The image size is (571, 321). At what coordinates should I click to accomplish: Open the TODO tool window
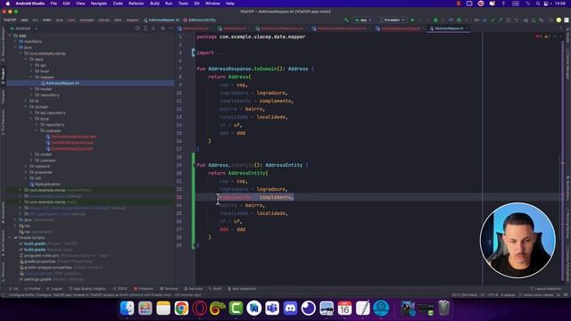[120, 289]
